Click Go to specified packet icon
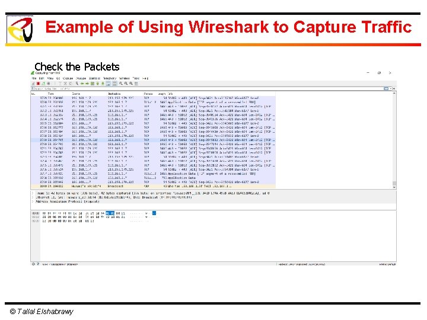This screenshot has width=427, height=320. (x=93, y=84)
